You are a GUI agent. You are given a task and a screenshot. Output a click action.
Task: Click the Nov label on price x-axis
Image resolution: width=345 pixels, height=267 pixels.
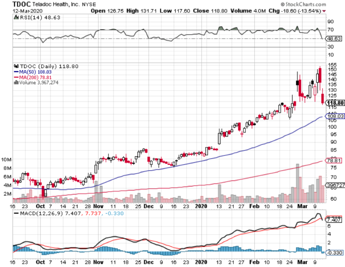tap(98, 206)
